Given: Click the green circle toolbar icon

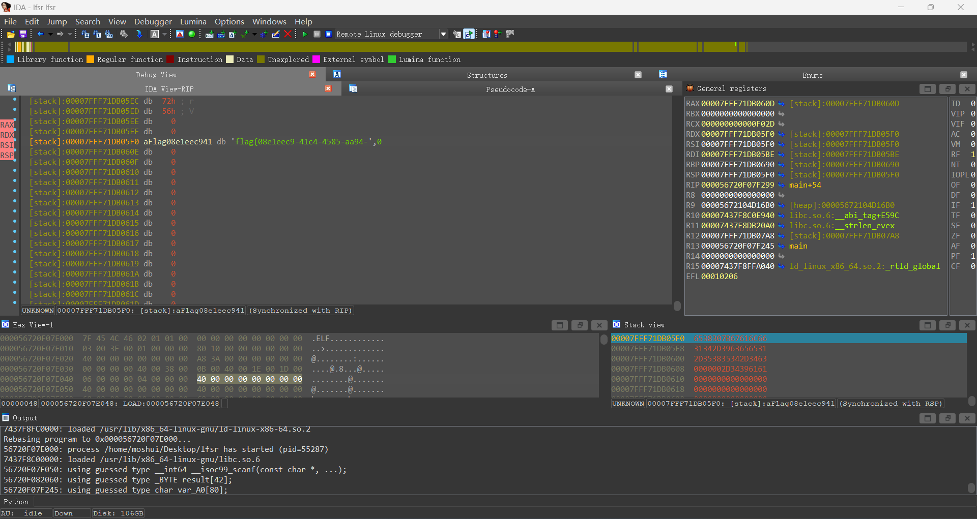Looking at the screenshot, I should coord(192,34).
